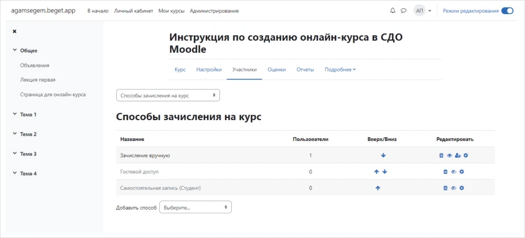This screenshot has height=238, width=525.
Task: Switch to the Курс tab
Action: (180, 70)
